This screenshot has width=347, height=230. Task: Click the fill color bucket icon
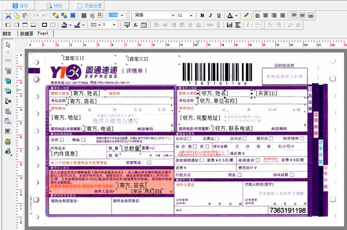[64, 25]
